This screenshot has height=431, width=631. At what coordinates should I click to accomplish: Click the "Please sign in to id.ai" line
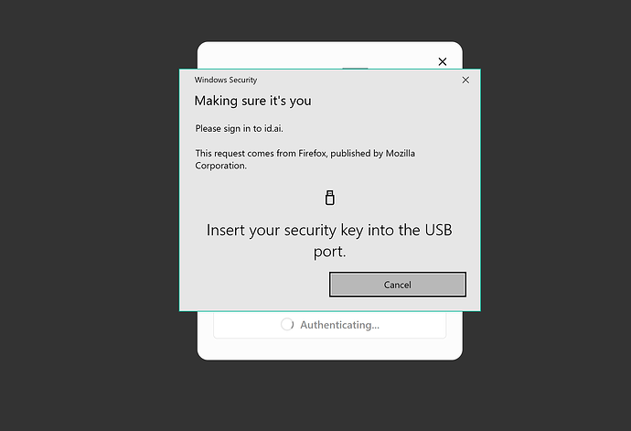[x=239, y=128]
